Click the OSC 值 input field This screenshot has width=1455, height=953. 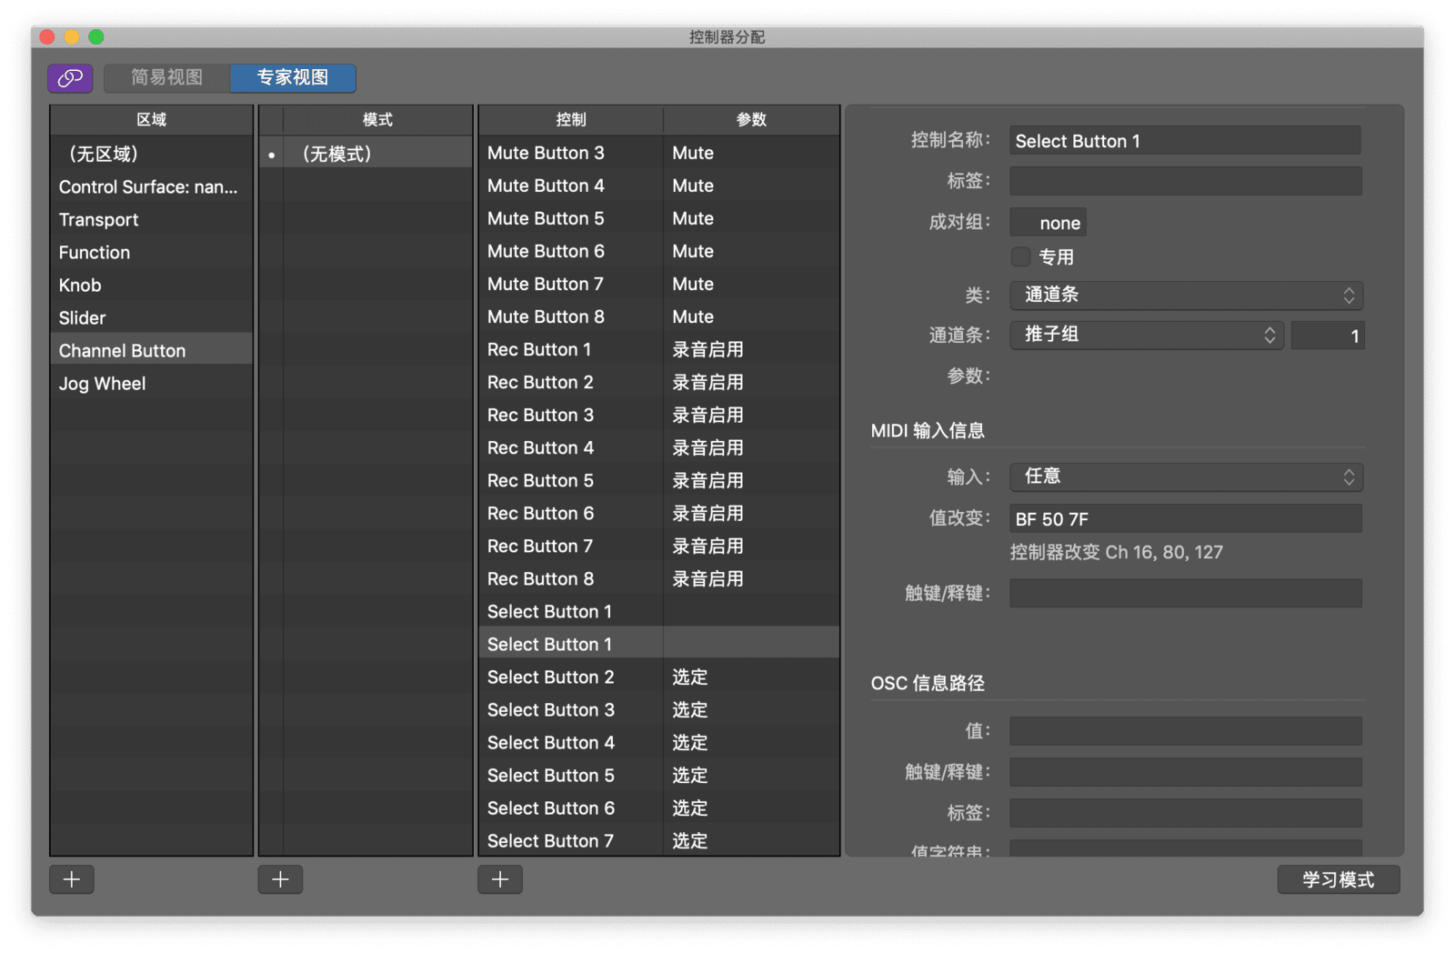[1186, 731]
